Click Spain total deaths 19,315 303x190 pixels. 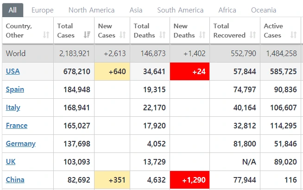[154, 90]
